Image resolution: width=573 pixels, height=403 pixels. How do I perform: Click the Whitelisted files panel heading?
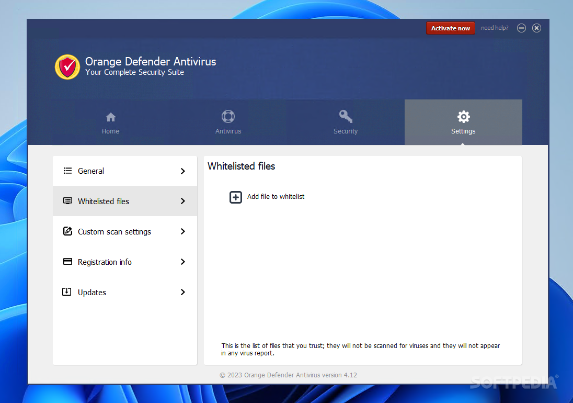pos(241,166)
